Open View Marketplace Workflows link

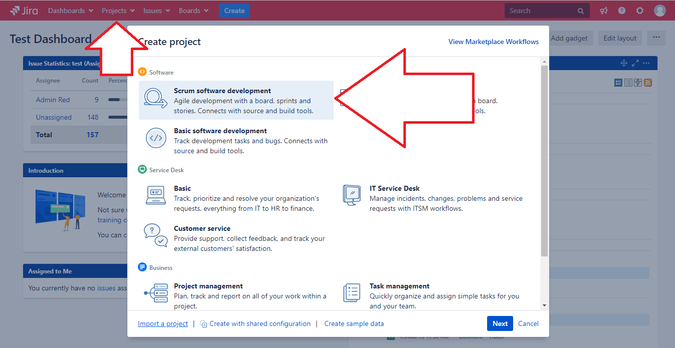[493, 42]
